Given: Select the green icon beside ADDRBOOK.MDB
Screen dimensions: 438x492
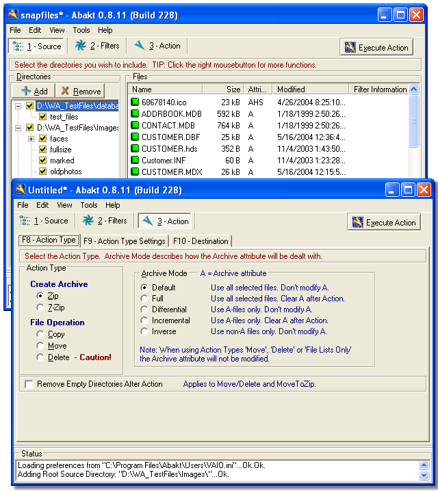Looking at the screenshot, I should 135,113.
